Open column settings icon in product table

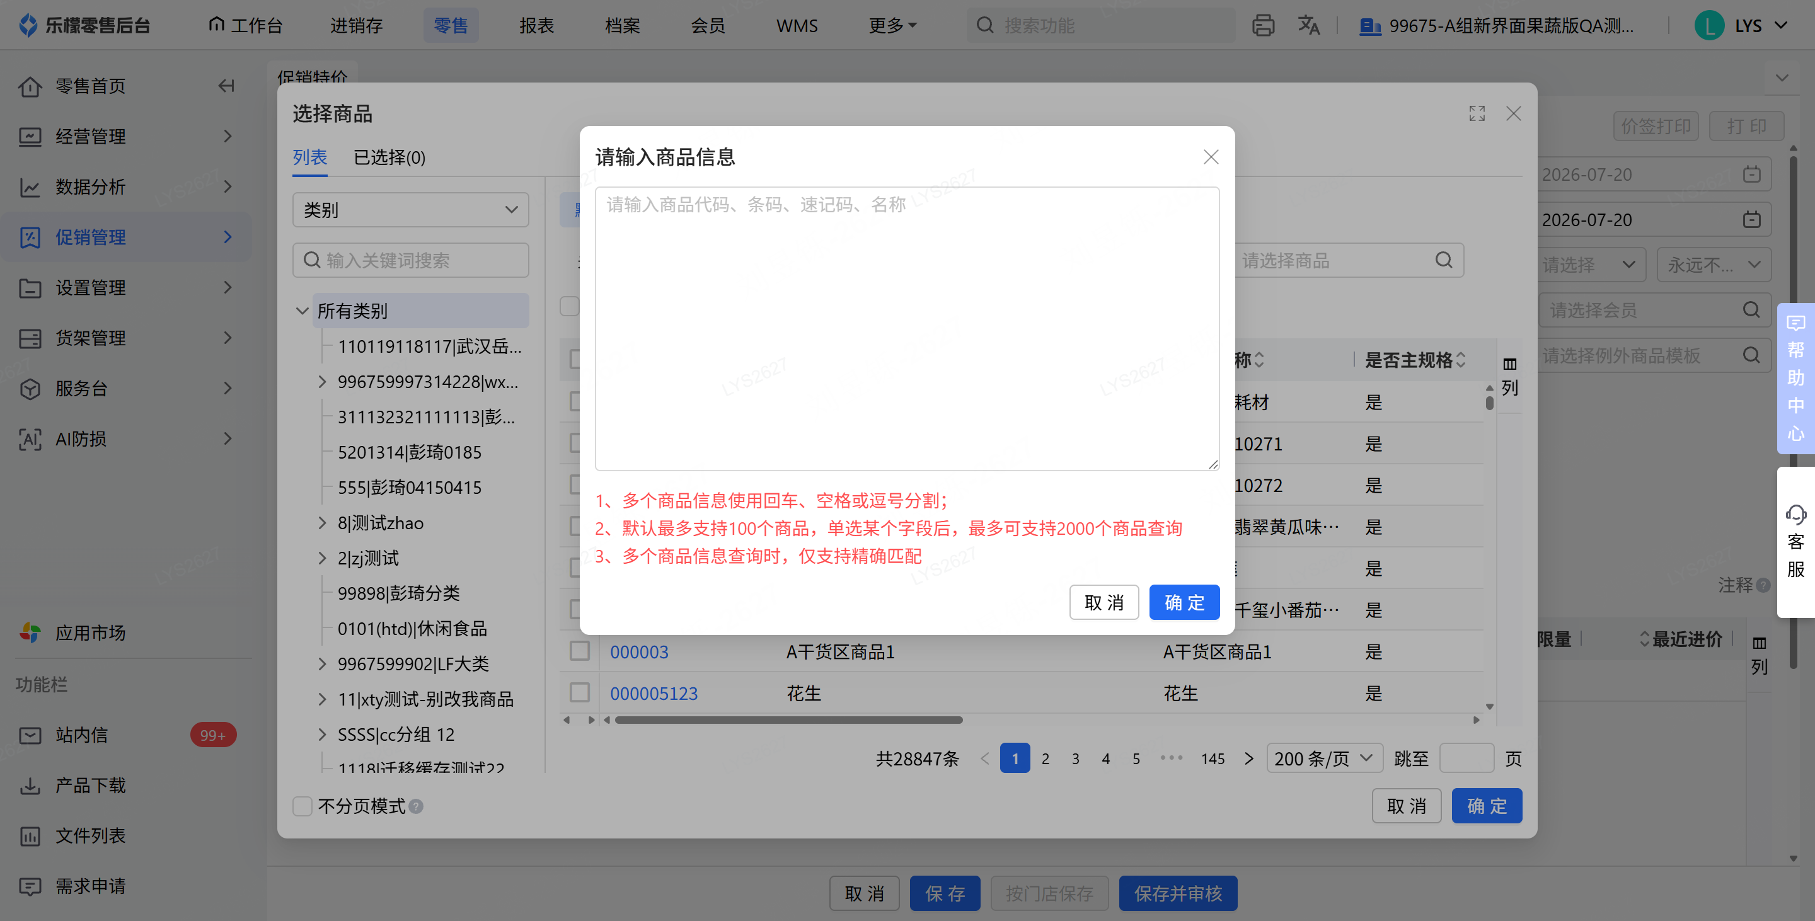pos(1509,376)
